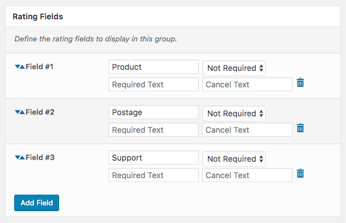This screenshot has width=346, height=223.
Task: Move Field #1 up using up arrow
Action: click(22, 67)
